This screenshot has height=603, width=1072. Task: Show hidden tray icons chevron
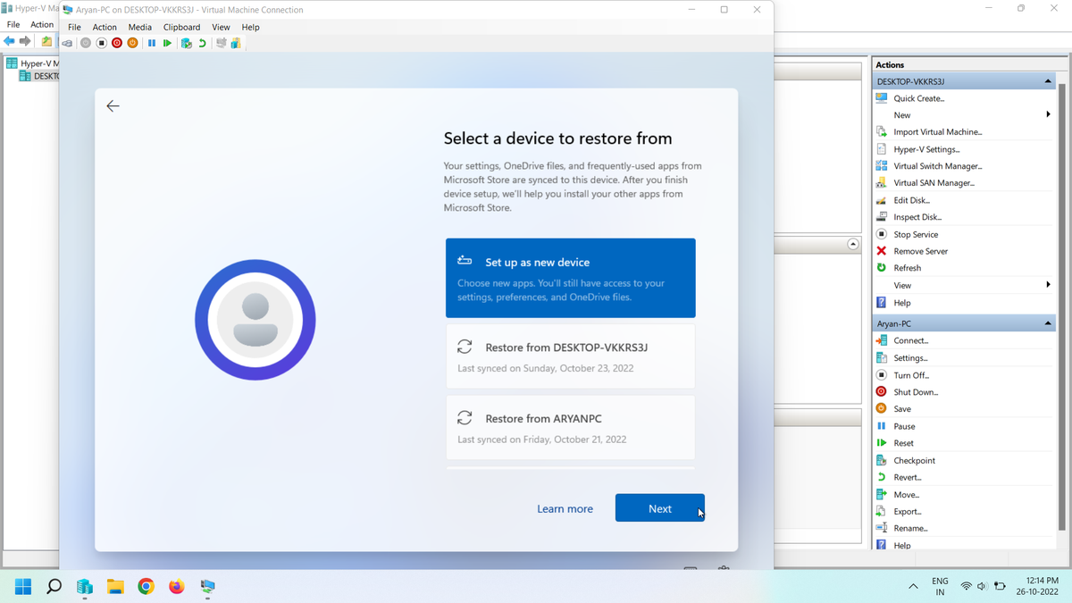coord(913,587)
